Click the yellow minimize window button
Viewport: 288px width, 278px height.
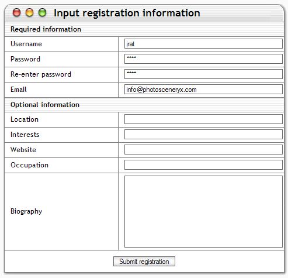(29, 13)
